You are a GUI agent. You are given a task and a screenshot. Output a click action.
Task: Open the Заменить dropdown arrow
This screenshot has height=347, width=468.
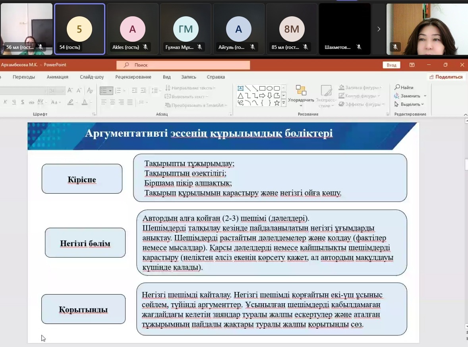point(425,96)
